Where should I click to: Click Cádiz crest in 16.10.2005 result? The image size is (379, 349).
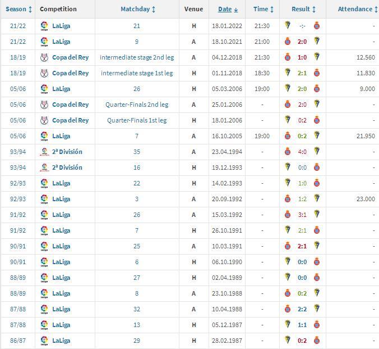click(317, 136)
